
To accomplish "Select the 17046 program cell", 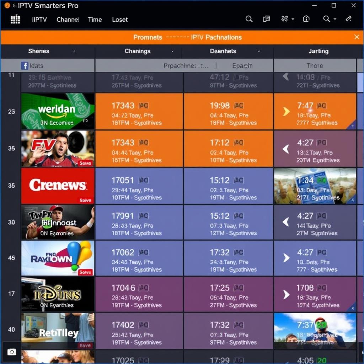I will pyautogui.click(x=139, y=294).
